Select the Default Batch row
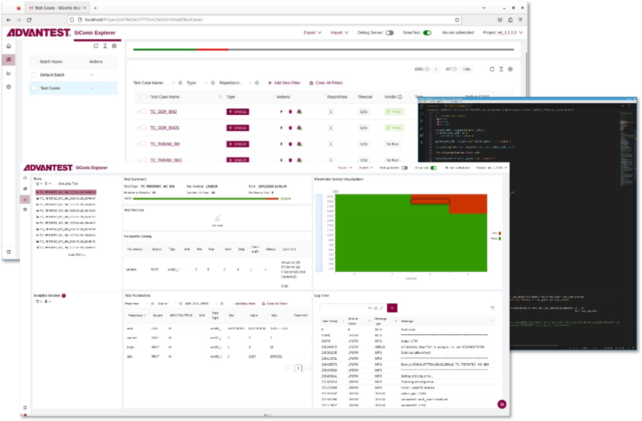The width and height of the screenshot is (642, 421). [73, 75]
